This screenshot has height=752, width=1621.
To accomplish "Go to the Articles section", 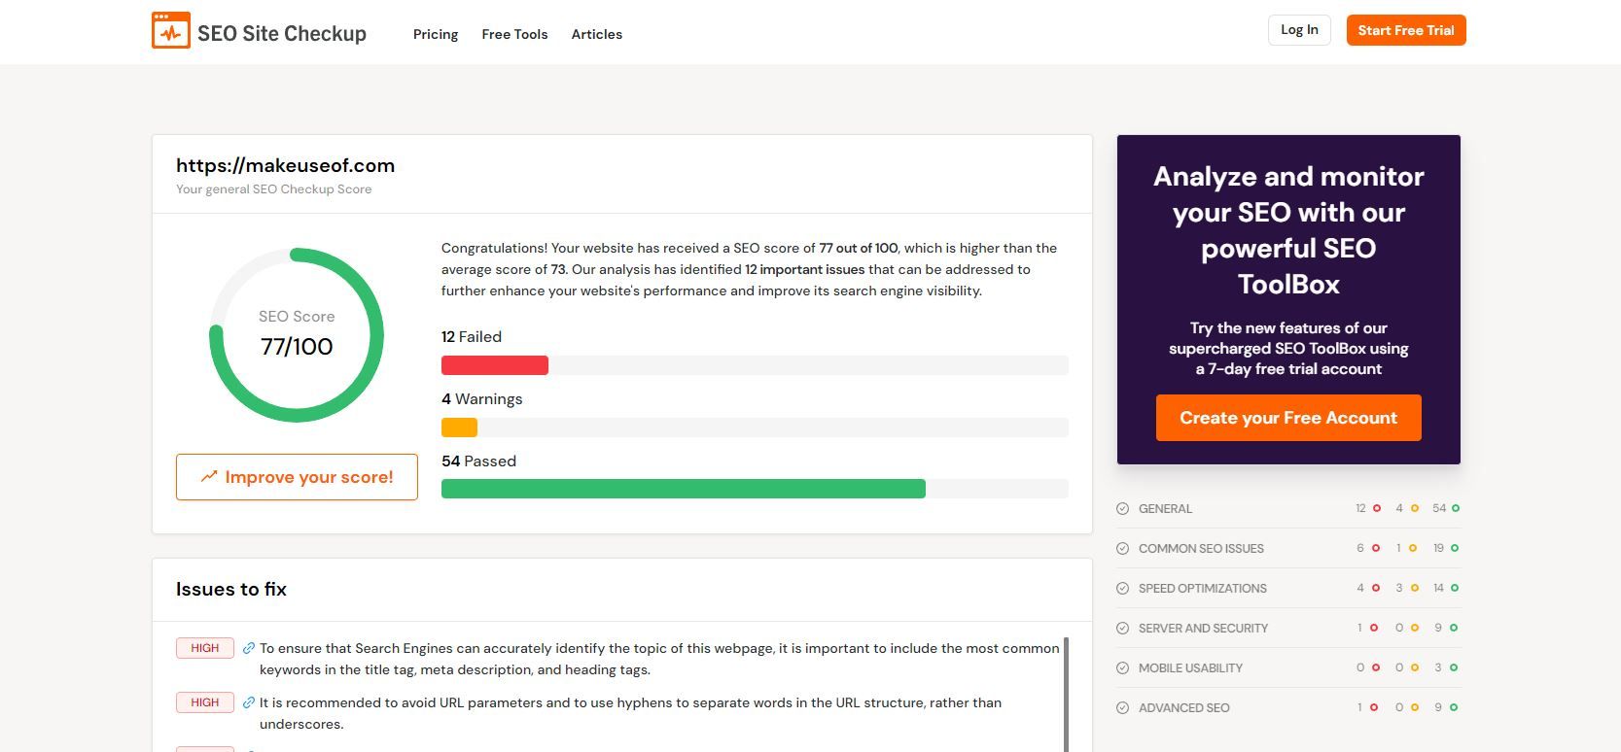I will [596, 34].
